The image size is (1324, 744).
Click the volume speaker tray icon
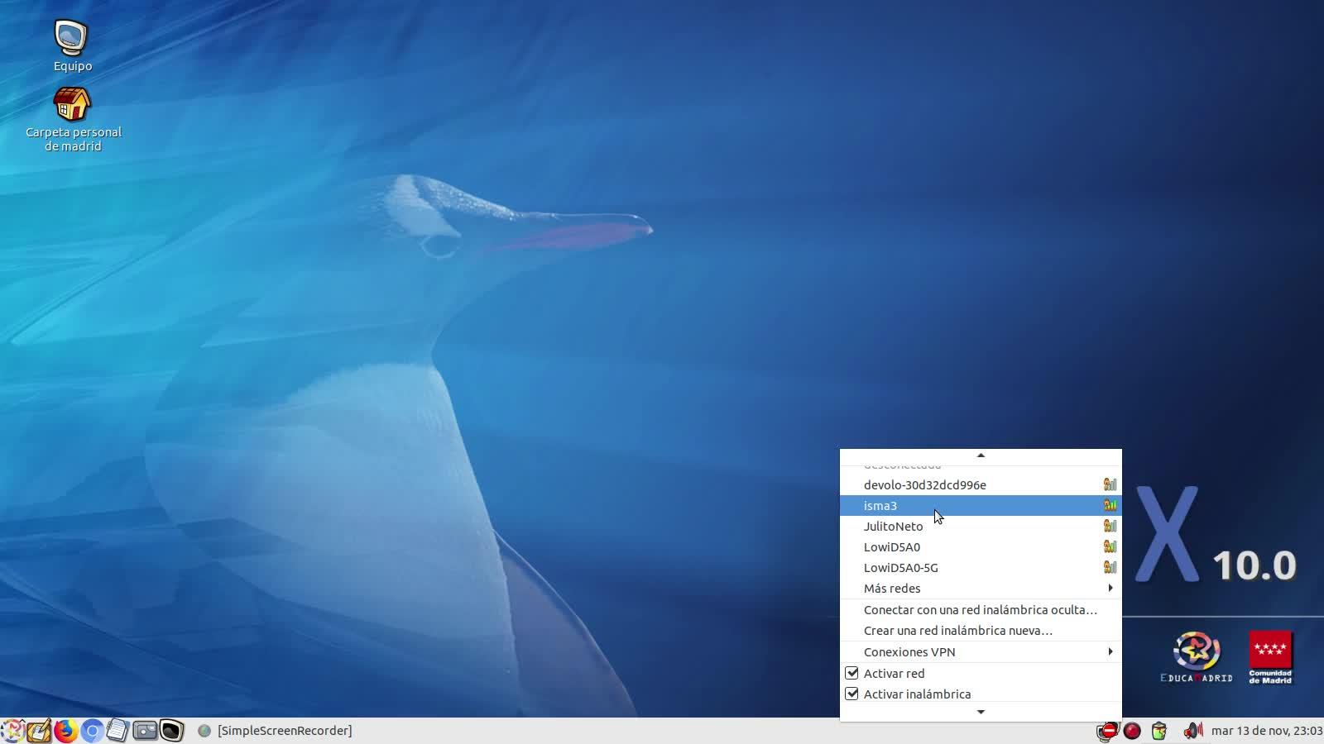pyautogui.click(x=1192, y=731)
